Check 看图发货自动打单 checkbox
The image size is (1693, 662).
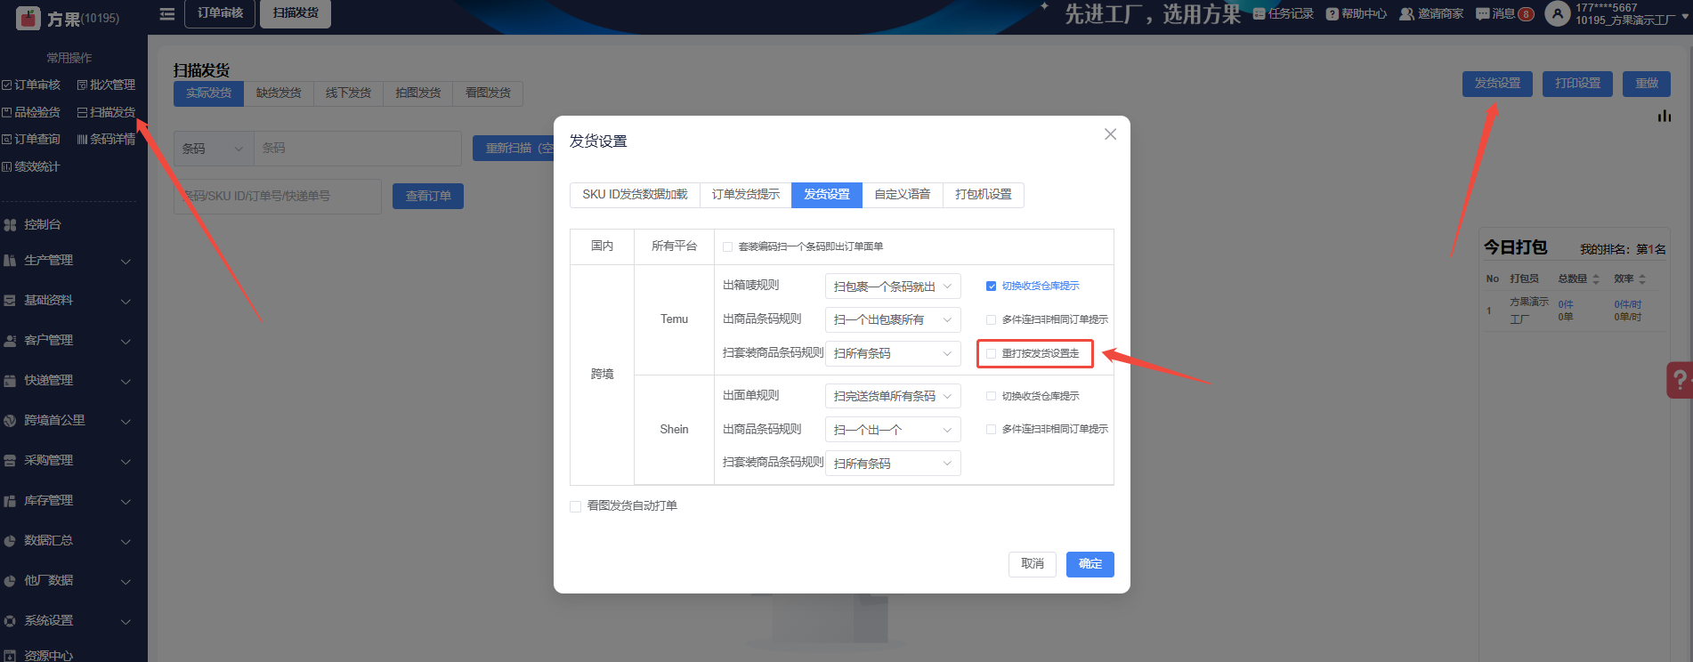576,506
